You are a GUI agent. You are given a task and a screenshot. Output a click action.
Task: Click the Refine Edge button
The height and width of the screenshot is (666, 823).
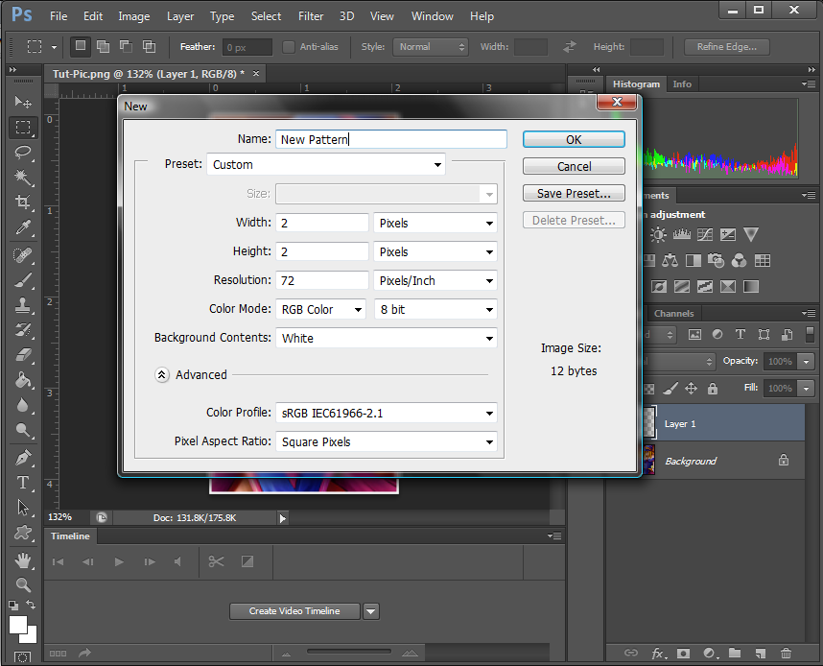coord(727,47)
